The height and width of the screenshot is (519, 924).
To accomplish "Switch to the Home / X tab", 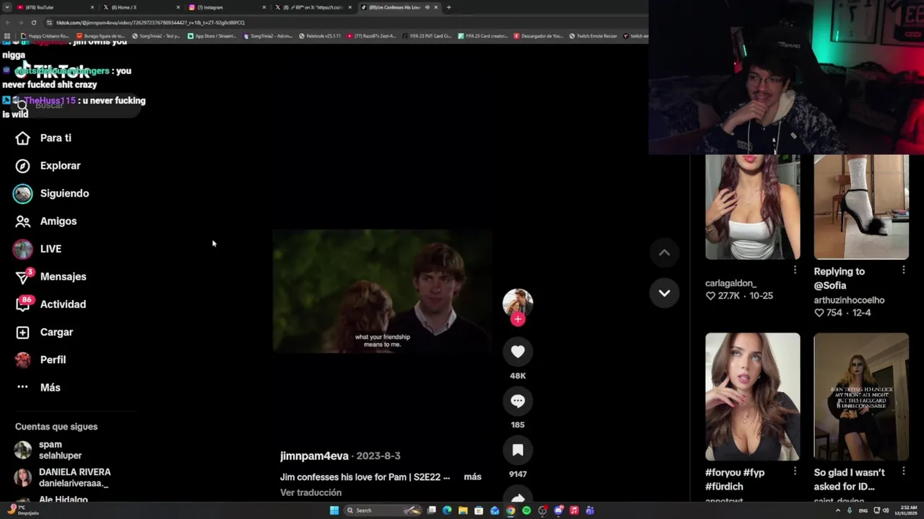I will [x=141, y=7].
